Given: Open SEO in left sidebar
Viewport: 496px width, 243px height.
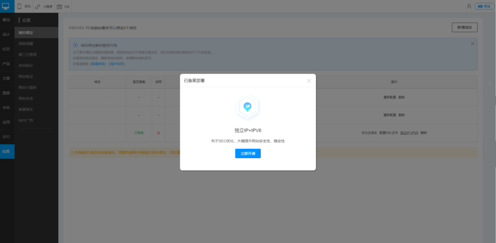Looking at the screenshot, I should click(7, 137).
